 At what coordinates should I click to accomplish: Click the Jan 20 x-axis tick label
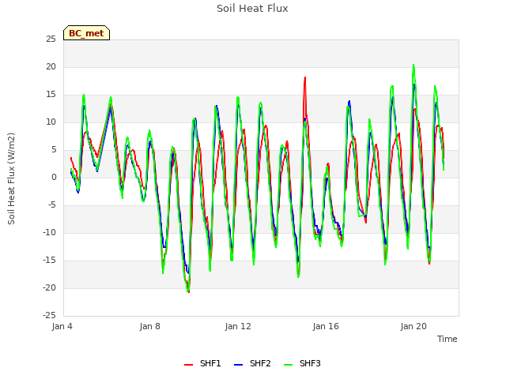click(413, 326)
